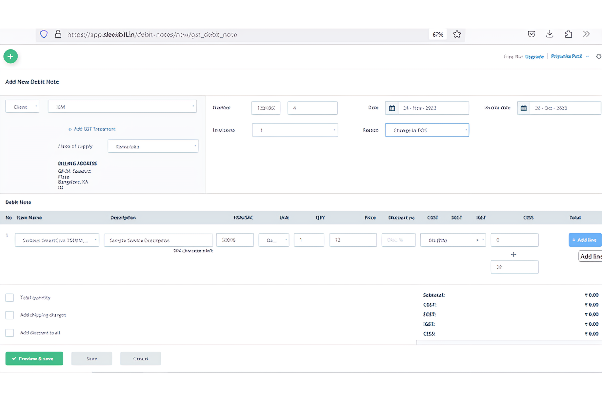Click Add GST Treatment link
Image resolution: width=602 pixels, height=401 pixels.
[x=92, y=129]
